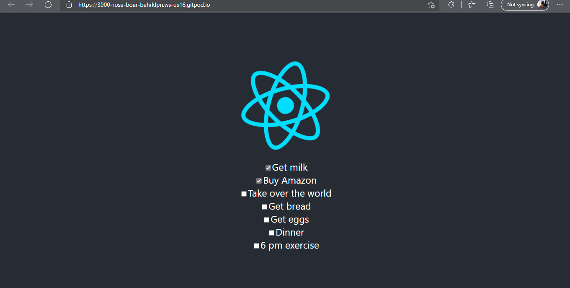Click the URL address bar
Image resolution: width=570 pixels, height=288 pixels.
click(249, 5)
